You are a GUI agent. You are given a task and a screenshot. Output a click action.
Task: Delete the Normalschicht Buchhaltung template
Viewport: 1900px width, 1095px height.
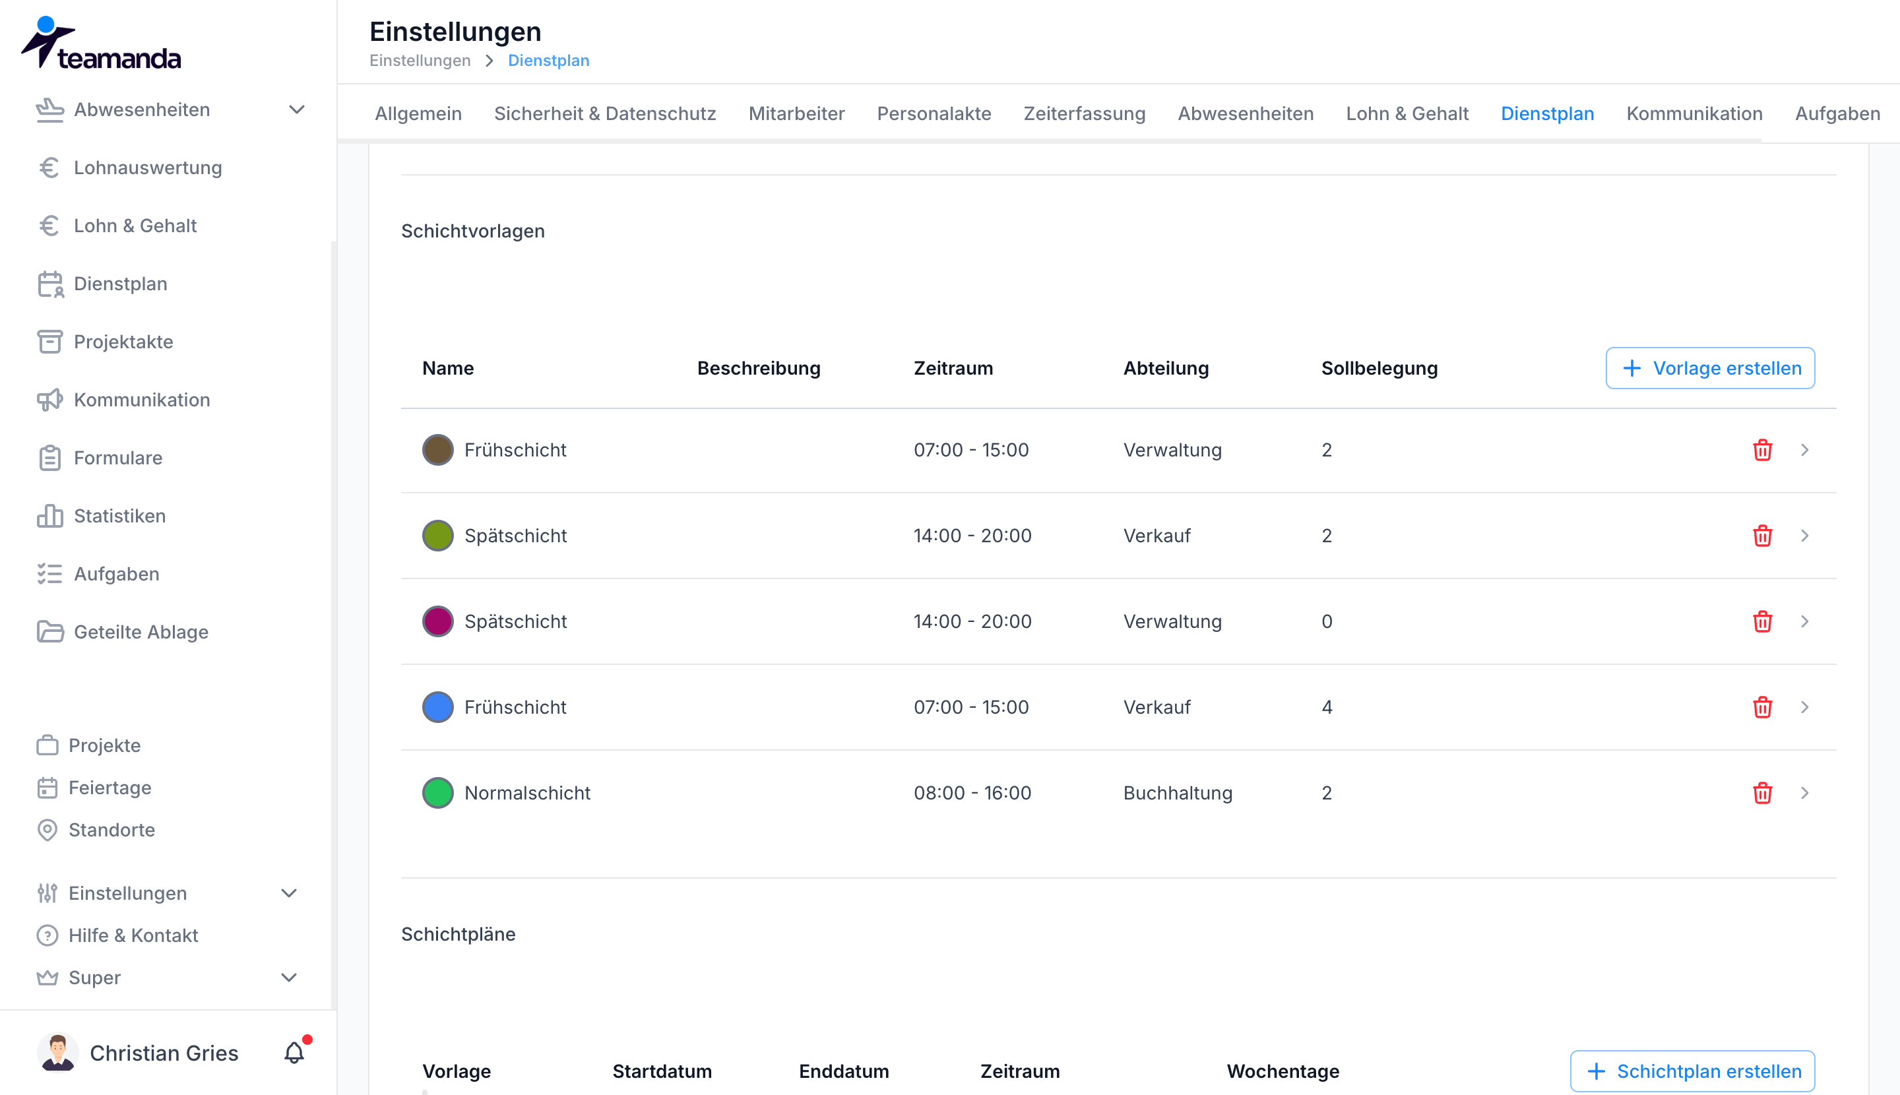tap(1762, 793)
